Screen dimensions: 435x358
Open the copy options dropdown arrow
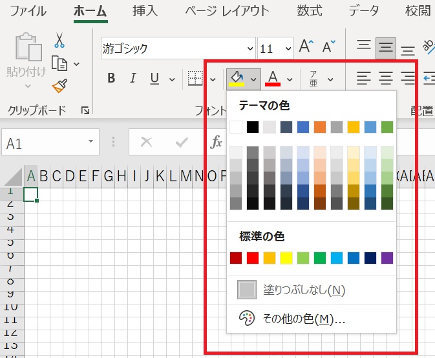[x=76, y=65]
